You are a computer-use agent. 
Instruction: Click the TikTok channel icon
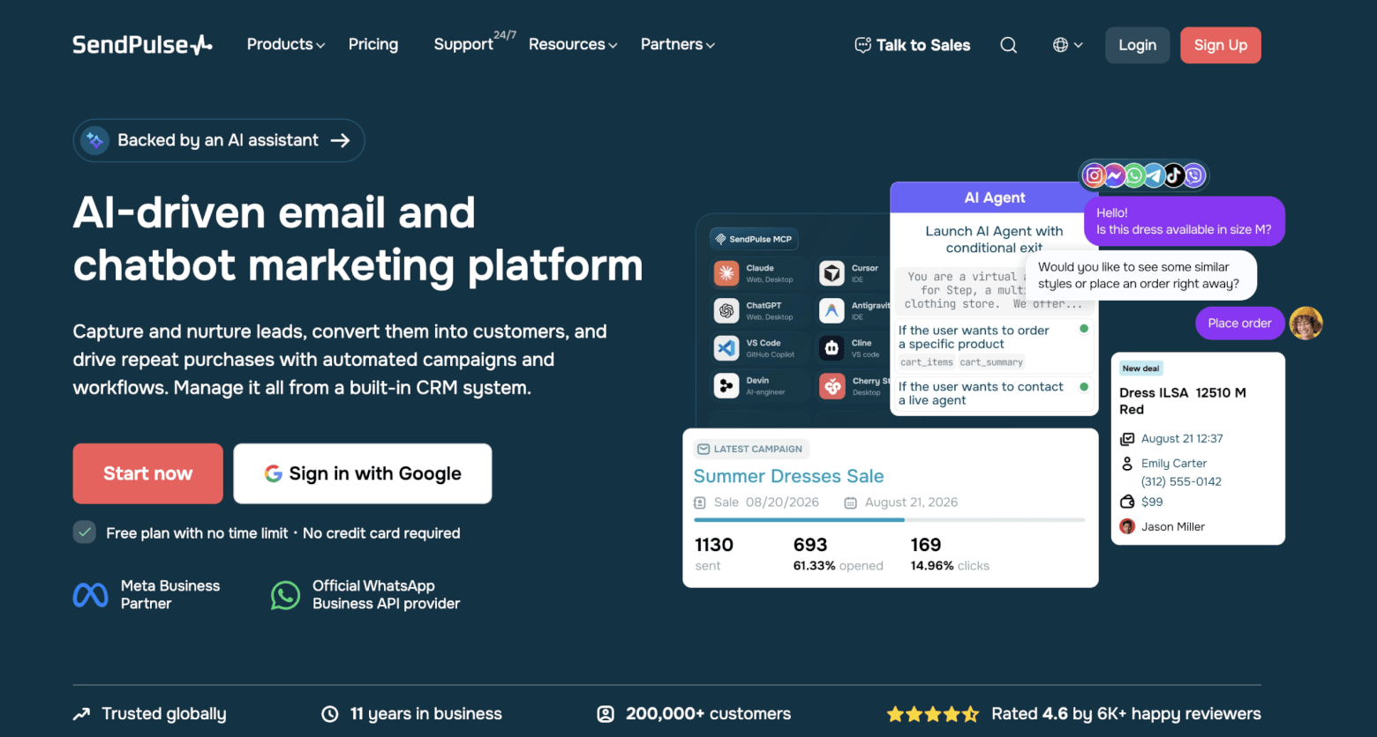[x=1174, y=175]
